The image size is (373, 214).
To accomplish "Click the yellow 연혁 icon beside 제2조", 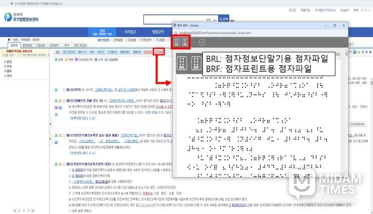I will coord(60,101).
